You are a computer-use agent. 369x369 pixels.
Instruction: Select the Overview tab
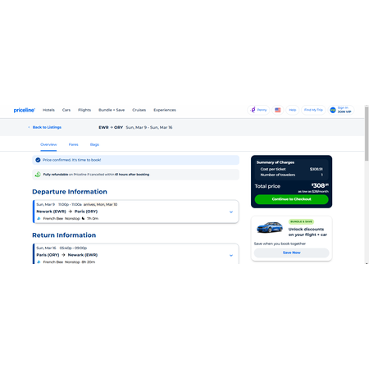[48, 144]
